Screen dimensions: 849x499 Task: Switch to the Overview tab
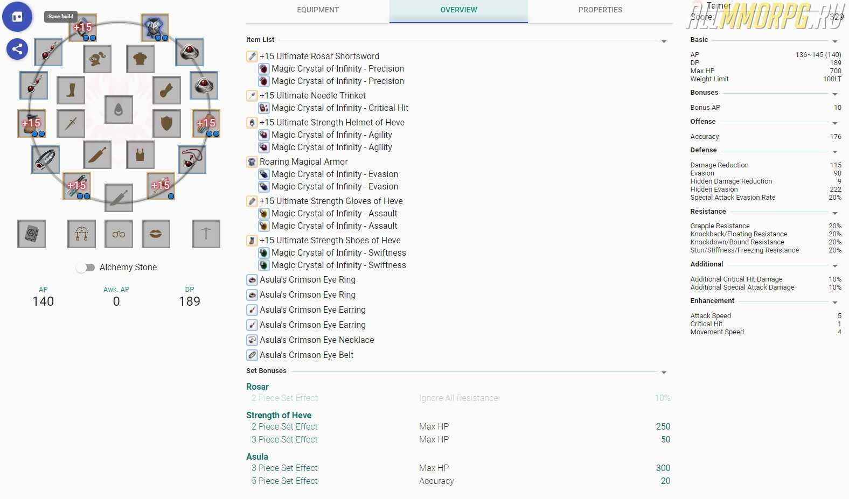pos(458,10)
